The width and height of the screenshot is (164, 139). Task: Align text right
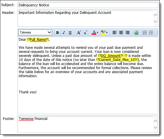127,33
